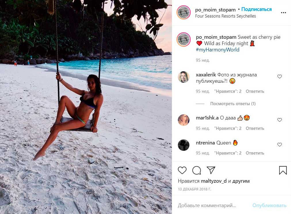Like mar1shk.a's comment with heart
The image size is (291, 214).
(x=279, y=120)
